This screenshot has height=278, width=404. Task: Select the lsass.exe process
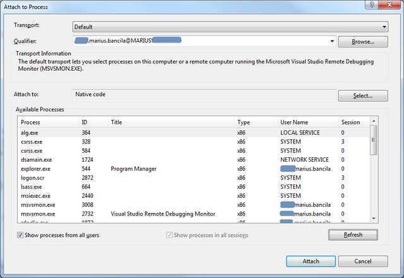pos(194,187)
